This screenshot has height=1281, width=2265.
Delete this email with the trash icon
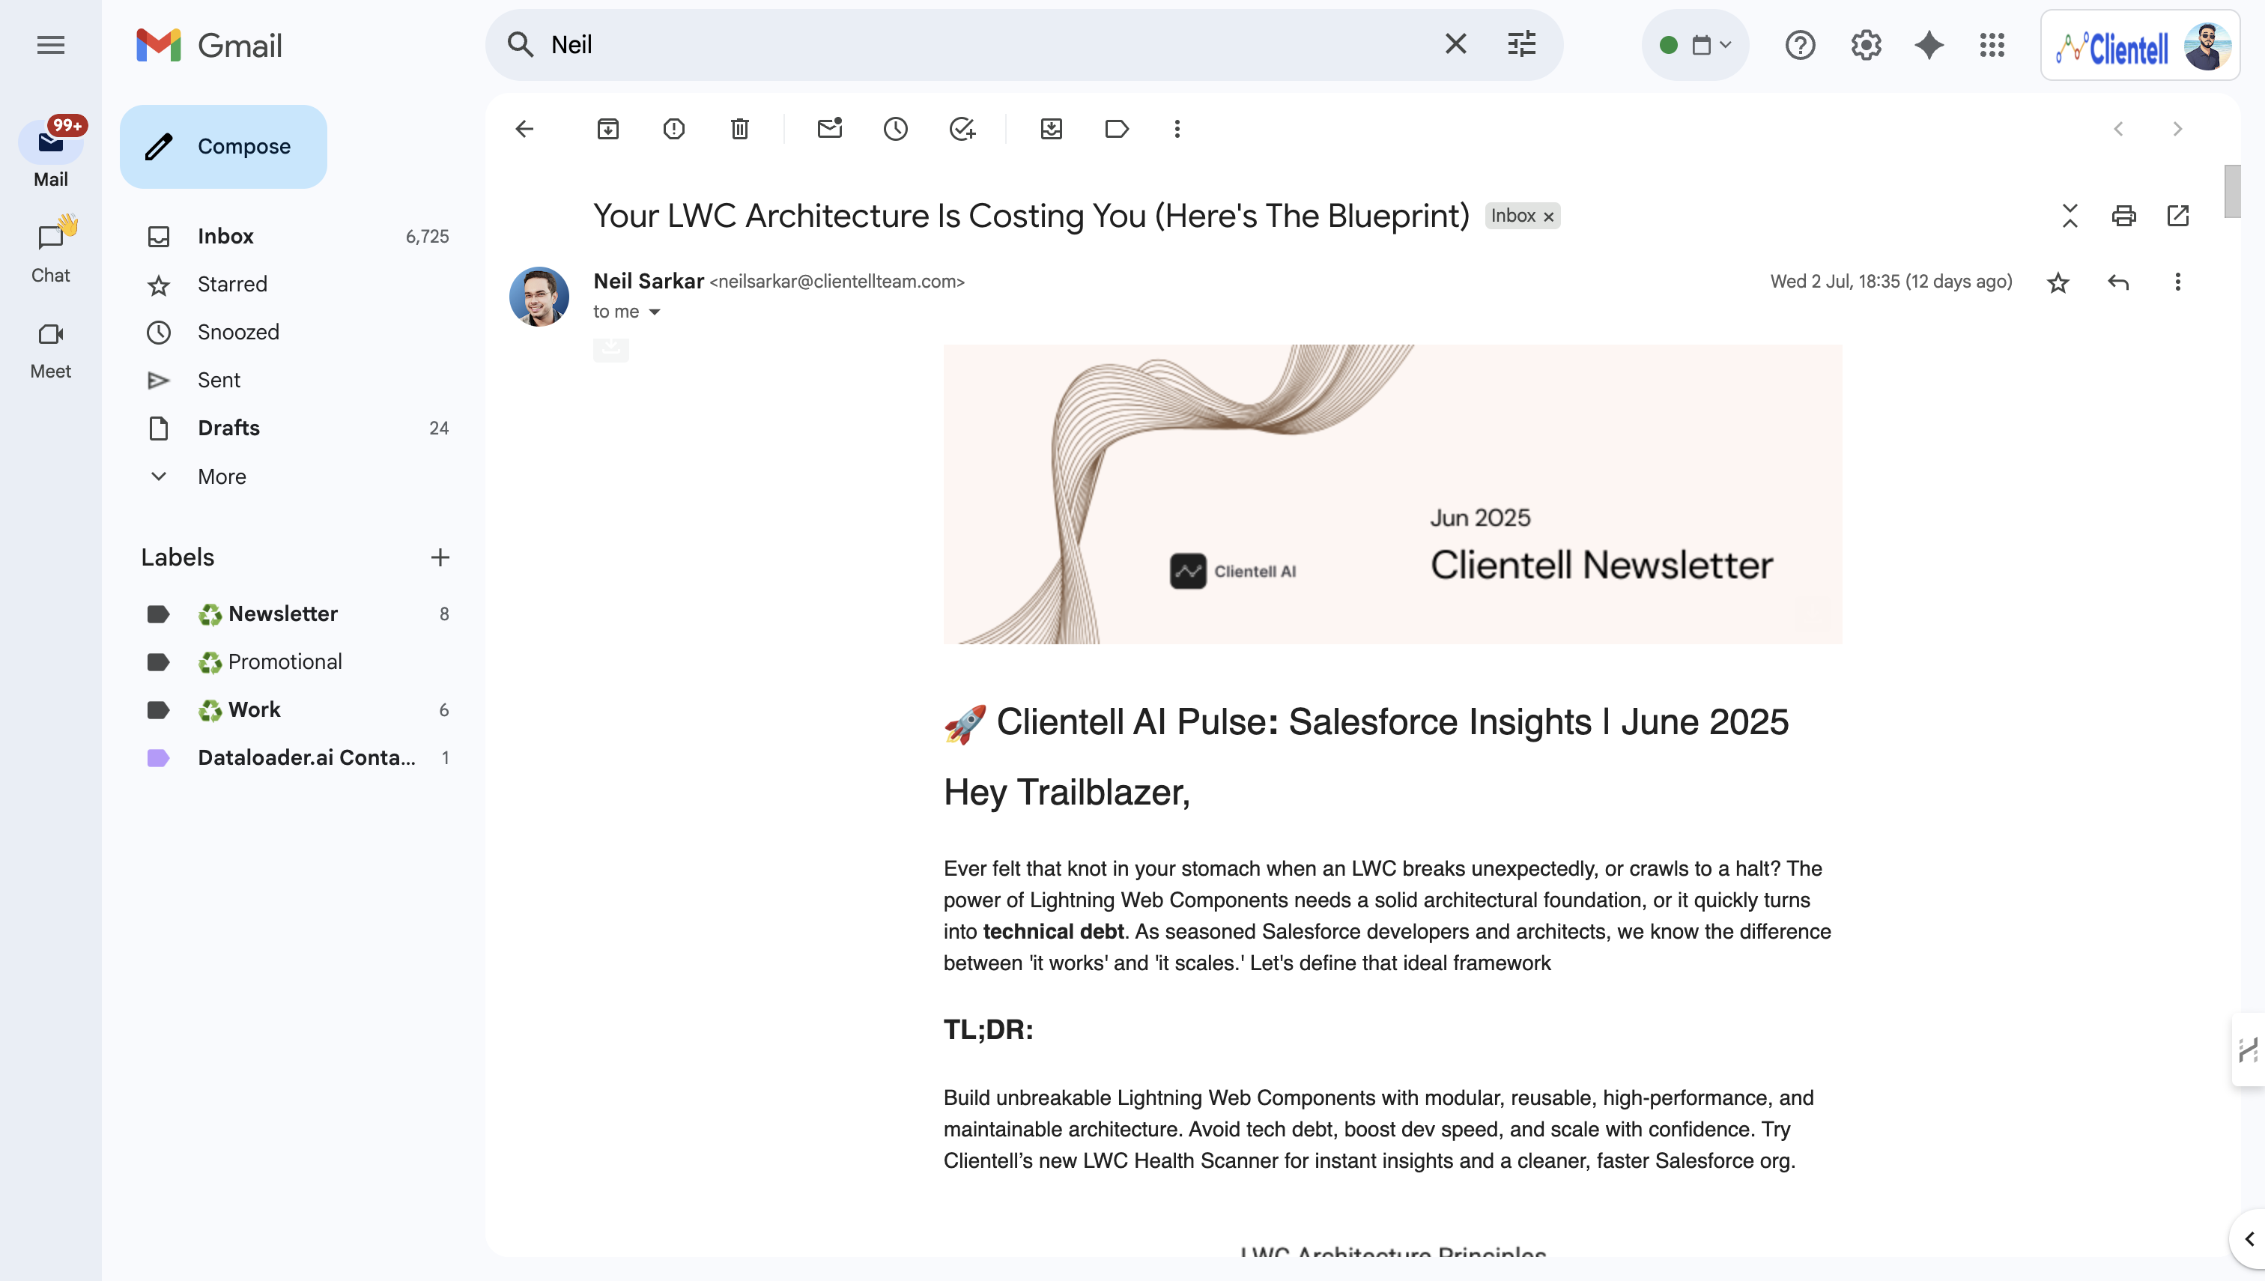740,130
